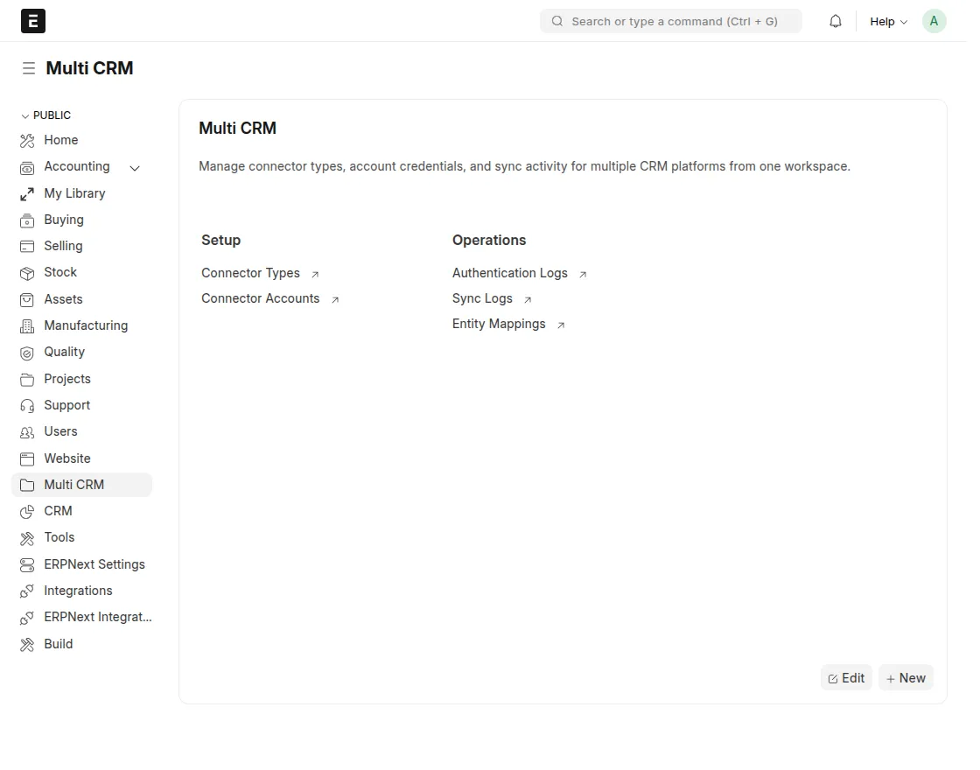Open the Connector Types link
This screenshot has width=980, height=770.
pyautogui.click(x=251, y=273)
